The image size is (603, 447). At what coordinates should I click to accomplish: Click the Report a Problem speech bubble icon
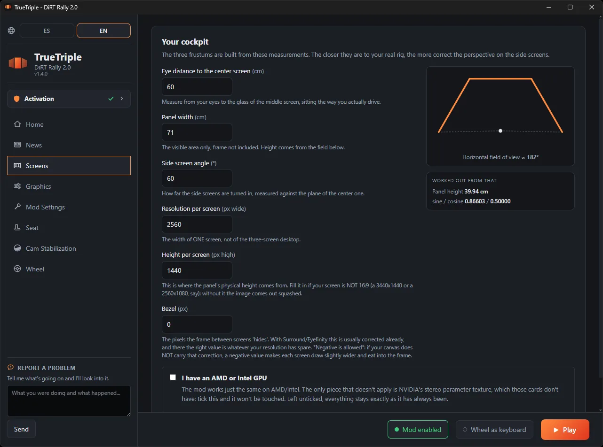click(x=11, y=368)
